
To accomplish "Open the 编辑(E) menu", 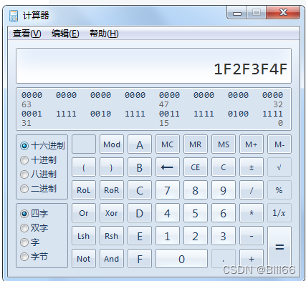I will coord(65,34).
